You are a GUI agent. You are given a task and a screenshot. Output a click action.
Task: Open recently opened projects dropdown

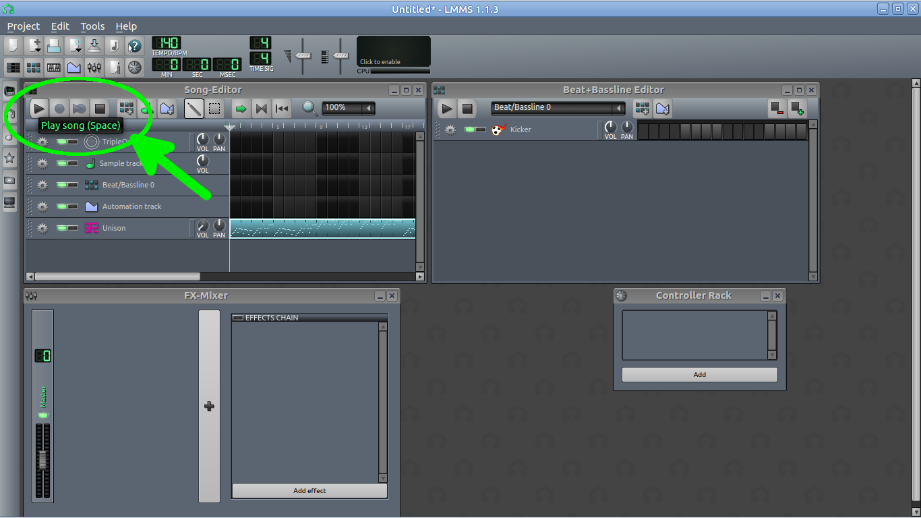click(x=74, y=46)
